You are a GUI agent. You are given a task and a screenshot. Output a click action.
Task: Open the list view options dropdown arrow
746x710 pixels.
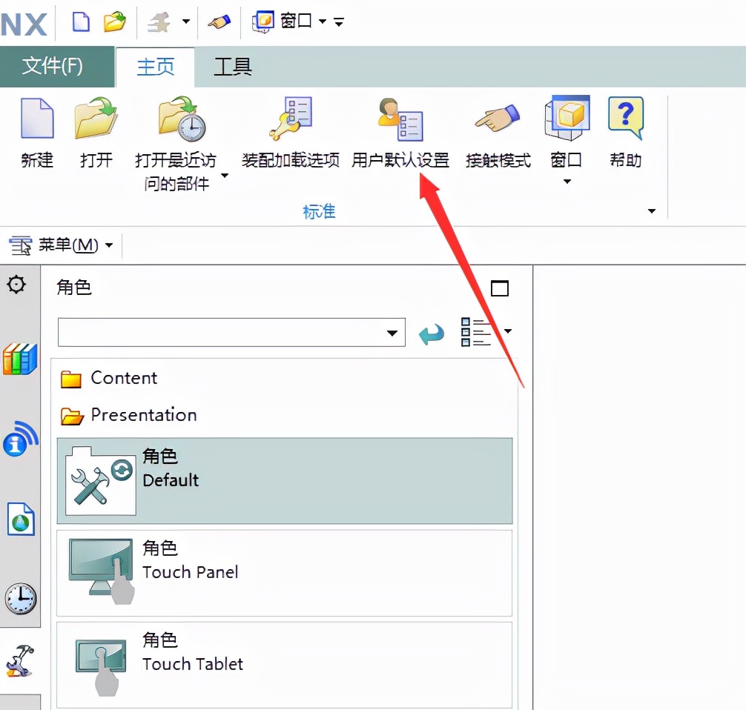tap(508, 331)
